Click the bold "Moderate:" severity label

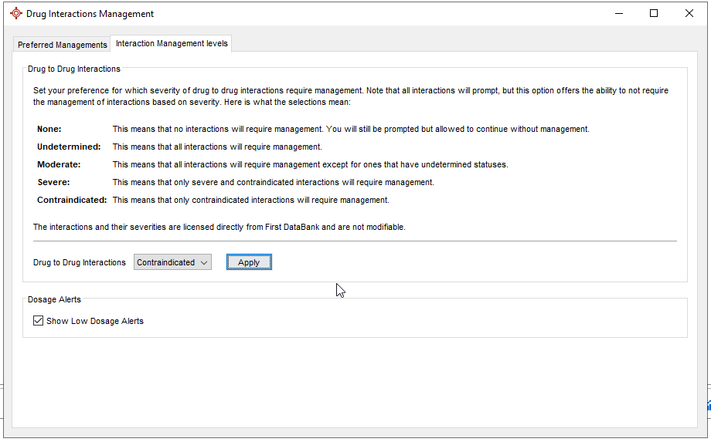coord(59,164)
